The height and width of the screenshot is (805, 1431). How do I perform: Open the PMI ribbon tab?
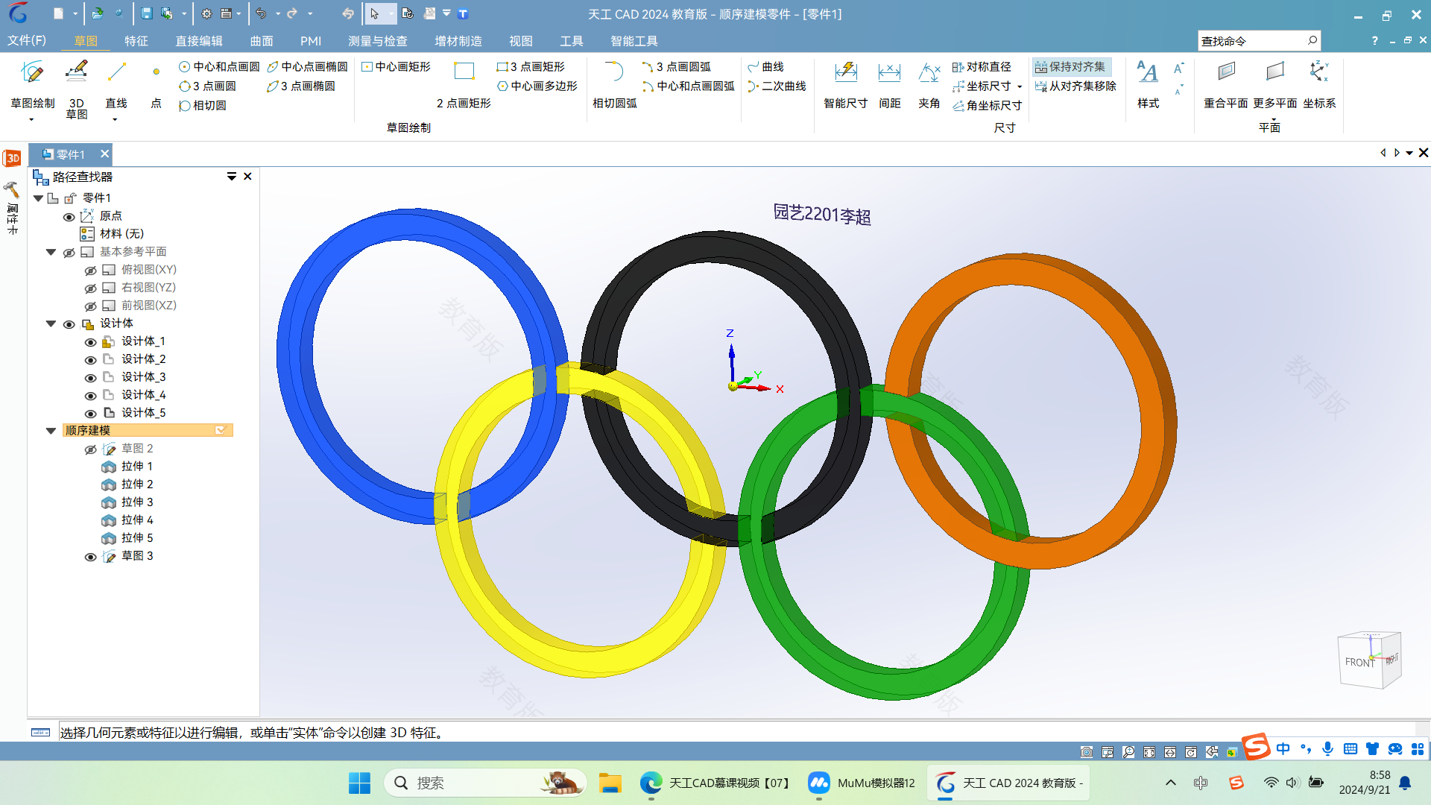click(311, 41)
